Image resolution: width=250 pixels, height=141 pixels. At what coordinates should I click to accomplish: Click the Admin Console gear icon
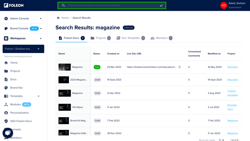point(6,19)
